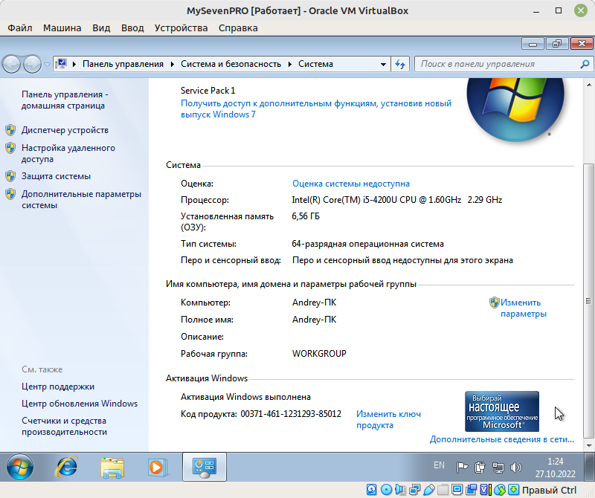The height and width of the screenshot is (498, 595).
Task: Click the scrollbar up arrow
Action: point(588,84)
